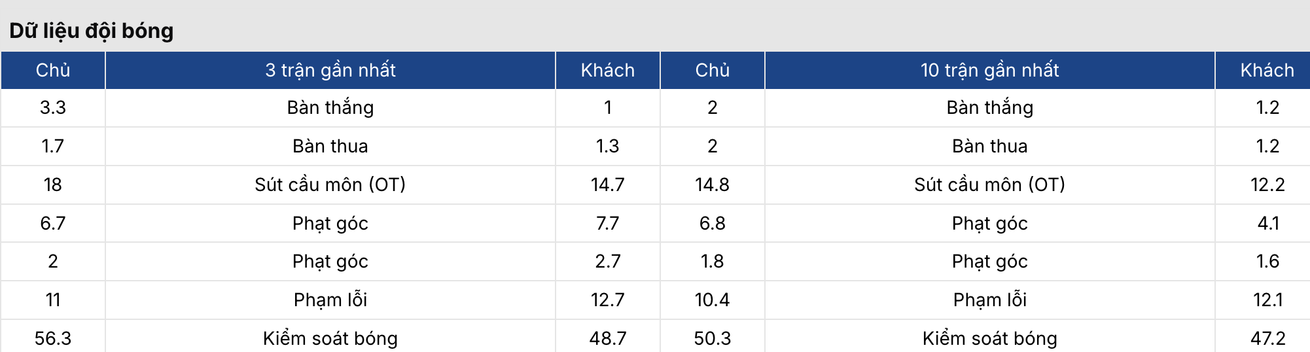Image resolution: width=1310 pixels, height=352 pixels.
Task: Click the "Dữ liệu đội bóng" section title
Action: (x=92, y=31)
